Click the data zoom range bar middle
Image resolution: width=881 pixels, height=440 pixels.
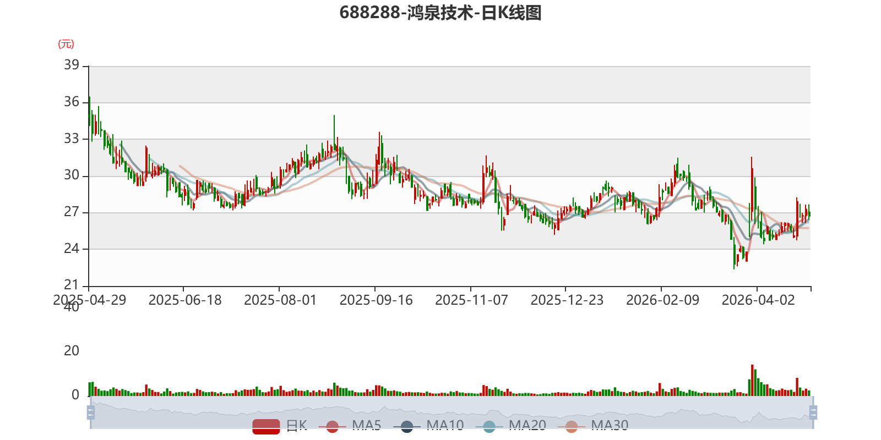click(x=452, y=413)
